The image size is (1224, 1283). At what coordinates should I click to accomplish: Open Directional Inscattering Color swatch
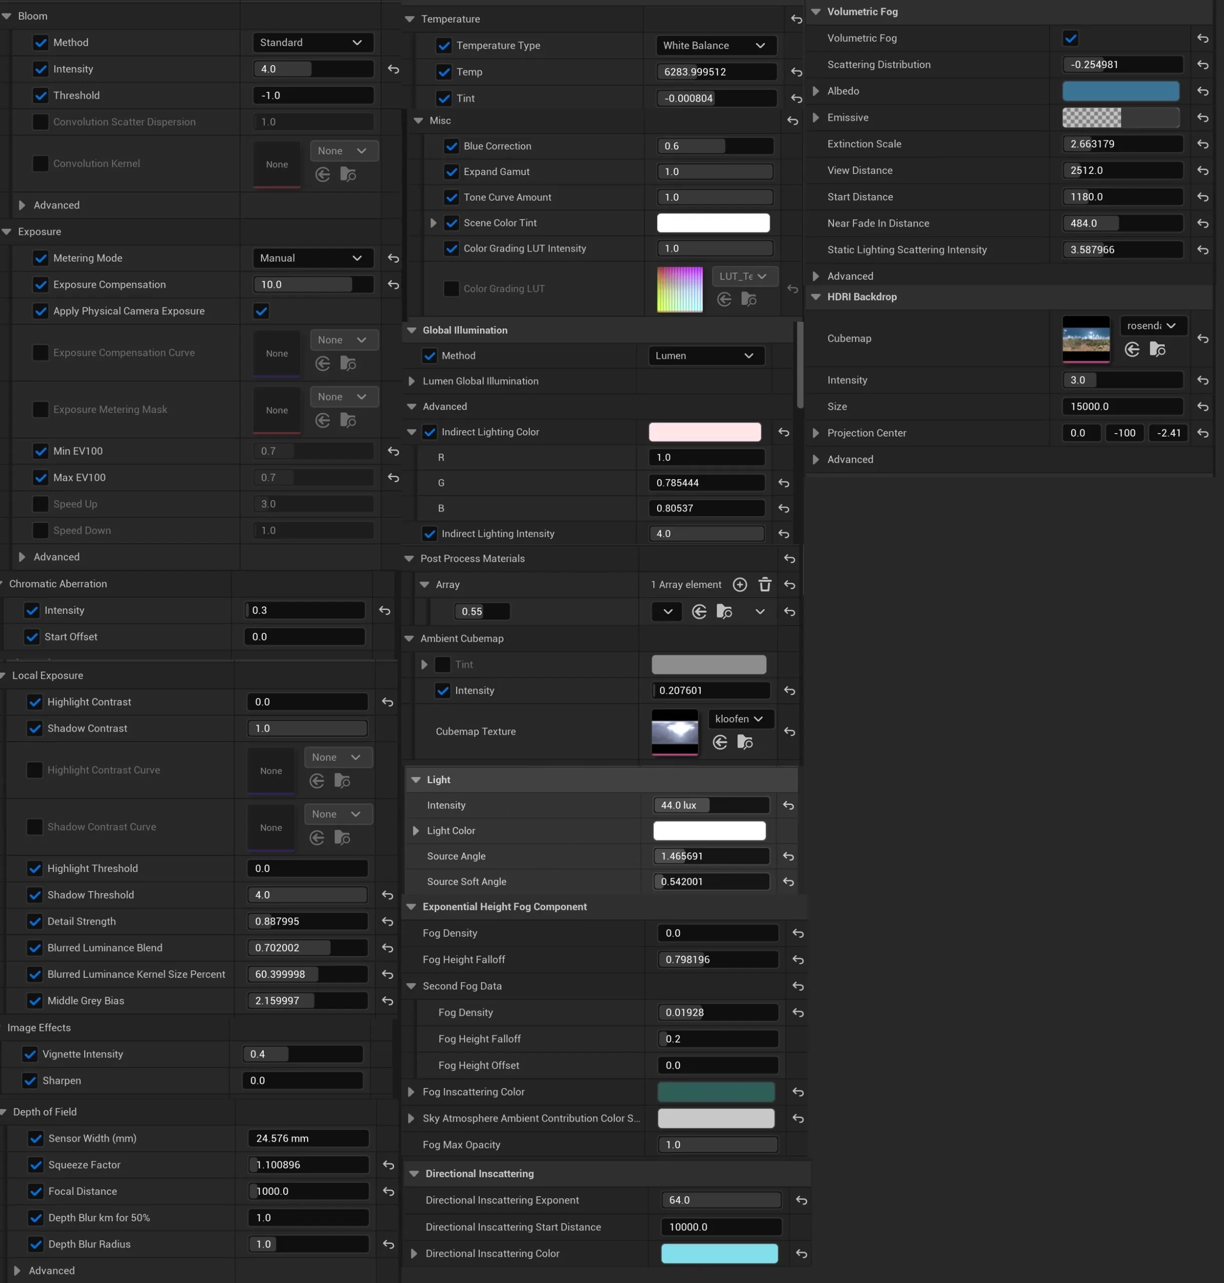click(x=719, y=1253)
